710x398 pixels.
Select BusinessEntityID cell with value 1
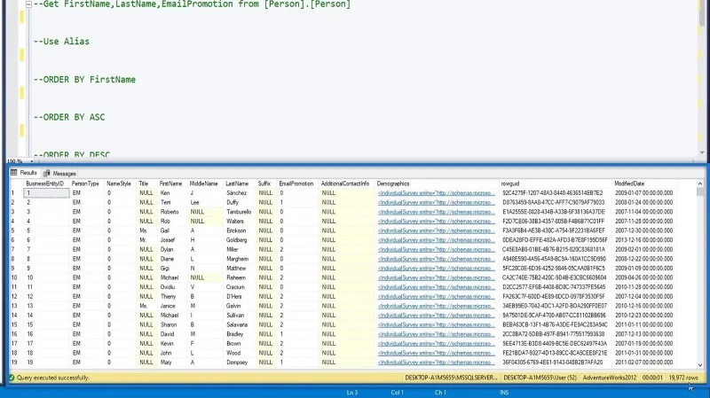coord(46,193)
